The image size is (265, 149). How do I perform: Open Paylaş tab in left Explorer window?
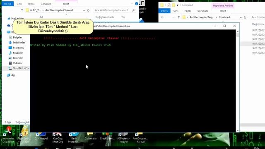coord(31,4)
